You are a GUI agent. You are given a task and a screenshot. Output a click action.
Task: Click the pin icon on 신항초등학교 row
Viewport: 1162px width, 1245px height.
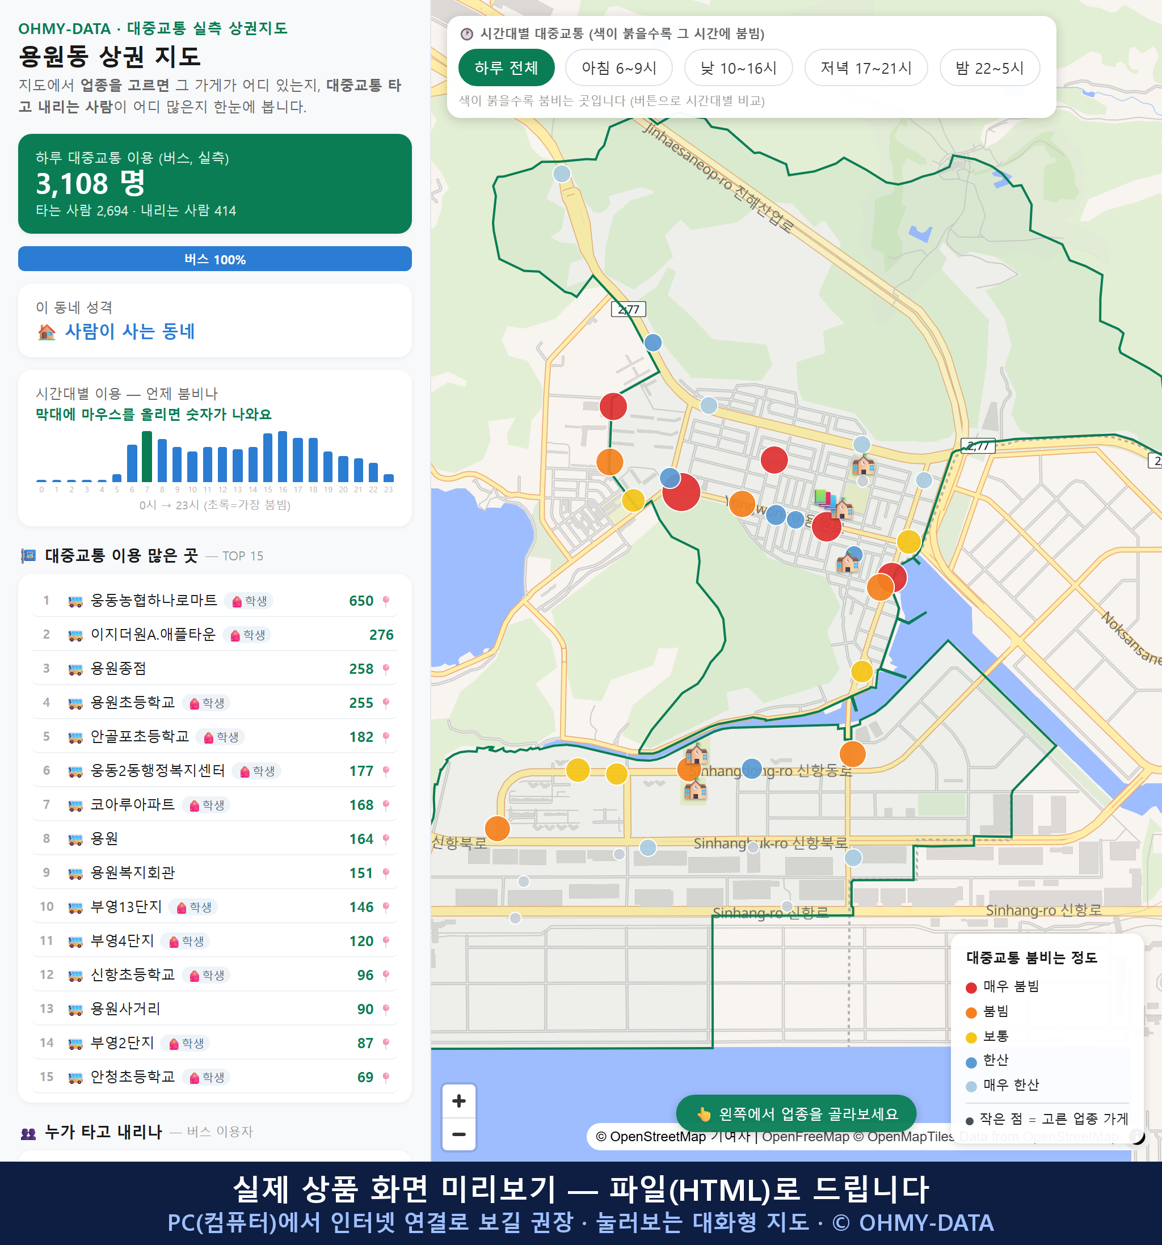[x=386, y=976]
